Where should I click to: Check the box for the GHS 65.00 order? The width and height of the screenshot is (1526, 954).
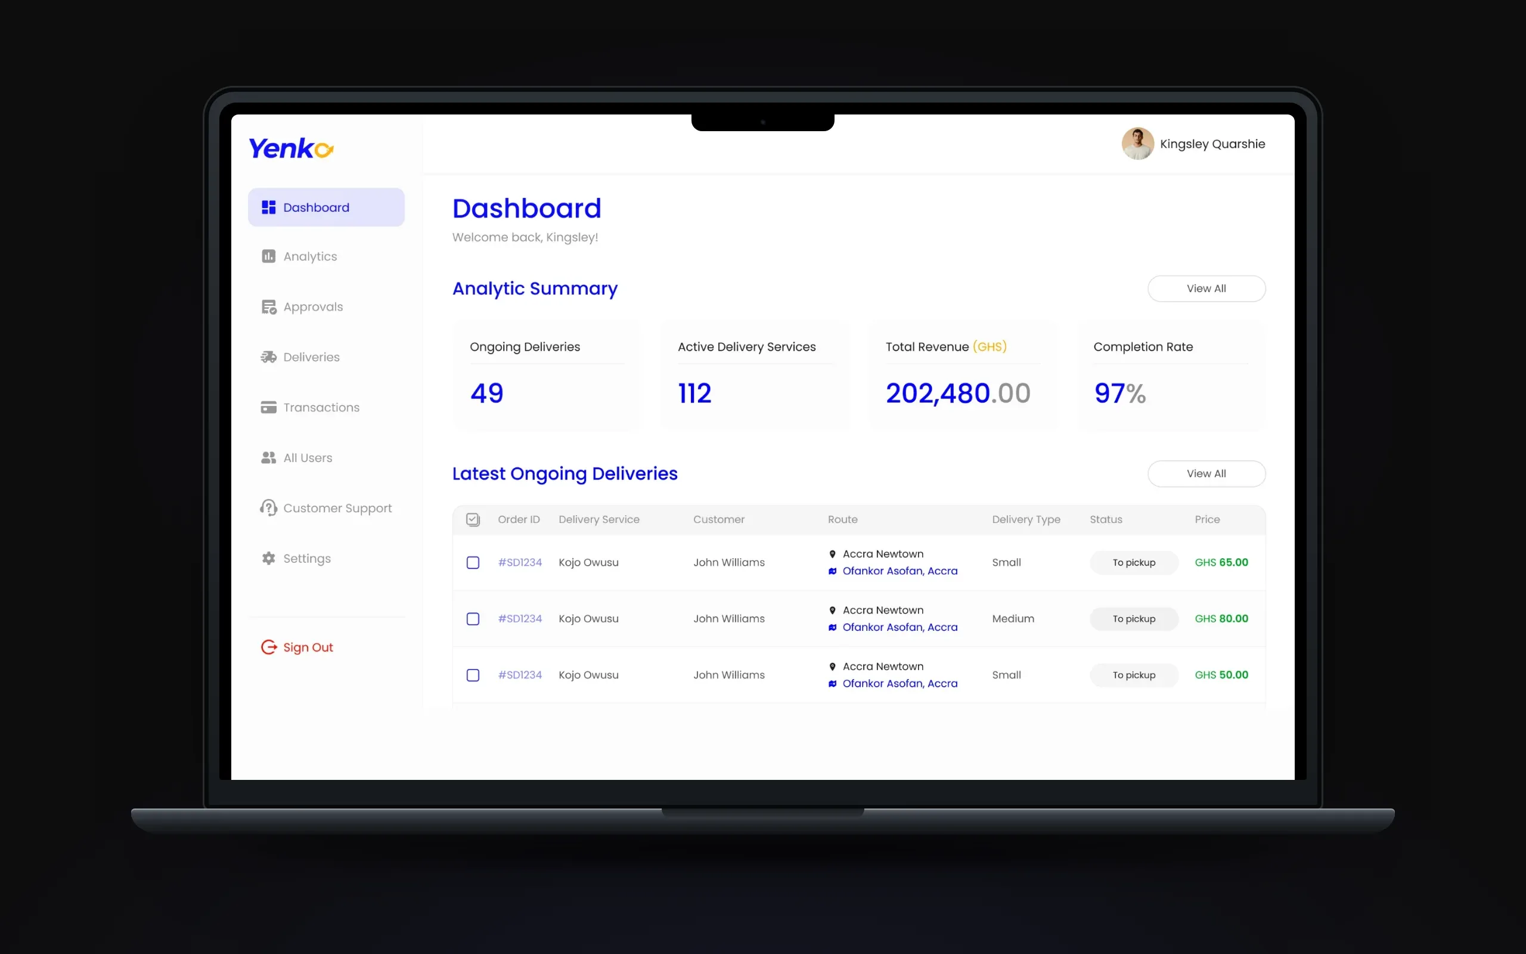[473, 562]
